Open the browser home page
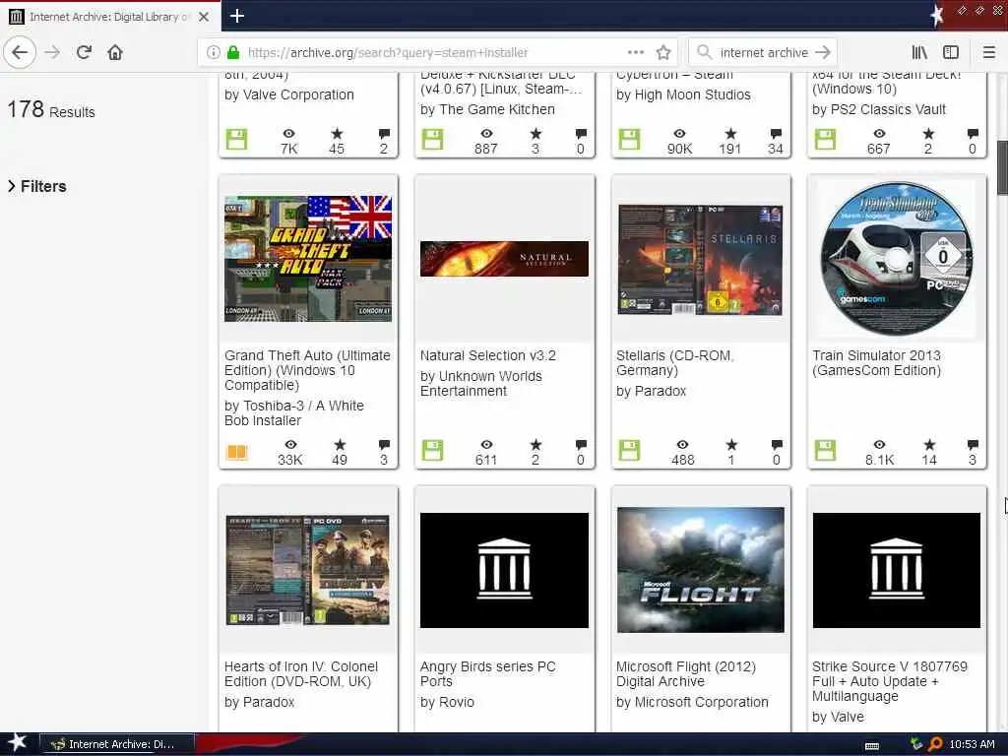Viewport: 1008px width, 756px height. click(x=115, y=52)
